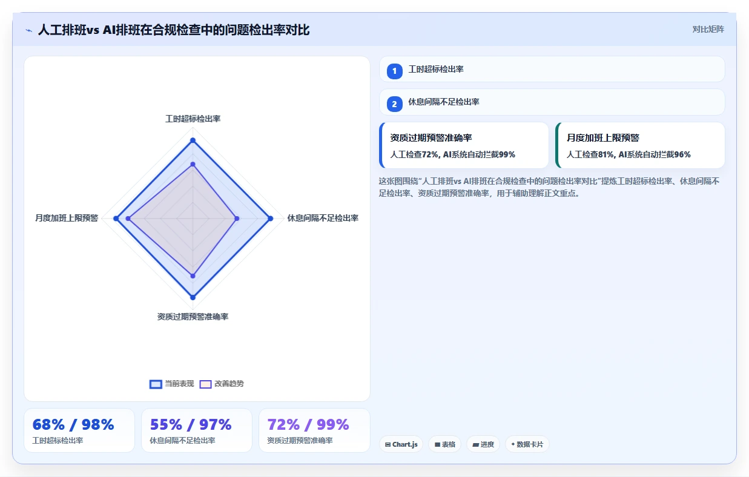The height and width of the screenshot is (477, 749).
Task: Click the radar axis label 休息间隔不足检出率
Action: [x=323, y=218]
